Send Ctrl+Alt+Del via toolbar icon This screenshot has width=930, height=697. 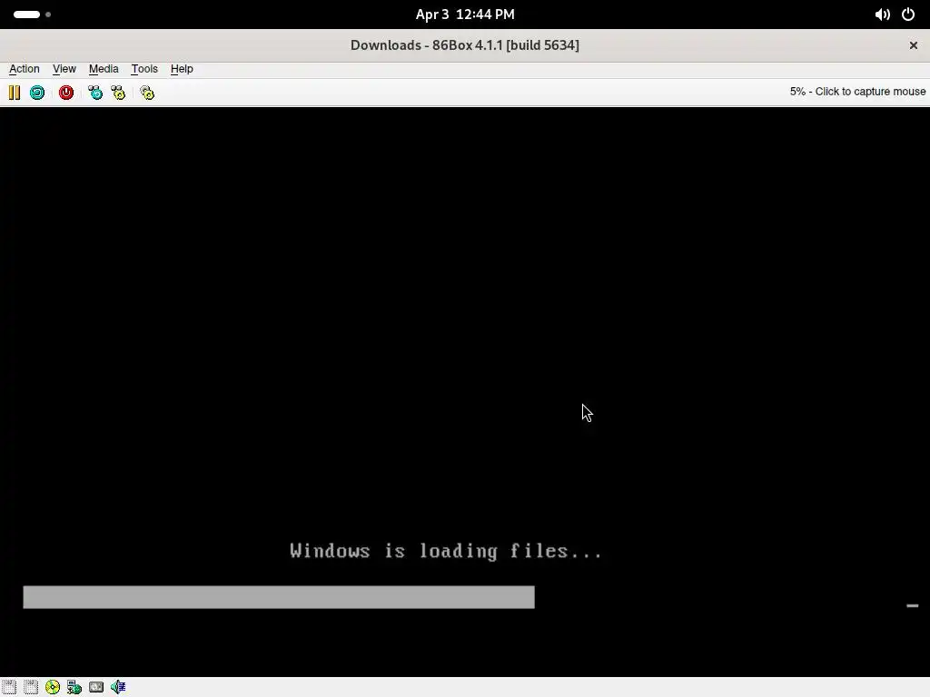click(x=94, y=93)
